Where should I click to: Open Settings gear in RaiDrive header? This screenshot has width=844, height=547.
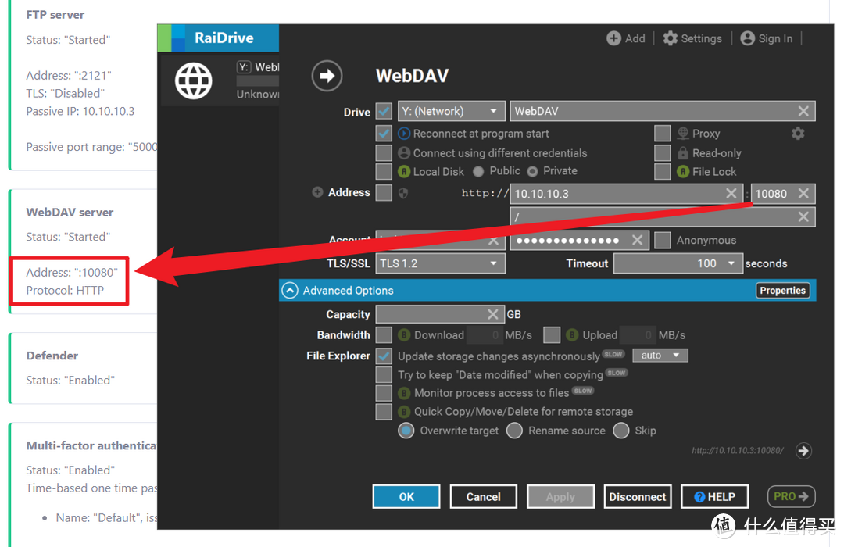[x=671, y=38]
